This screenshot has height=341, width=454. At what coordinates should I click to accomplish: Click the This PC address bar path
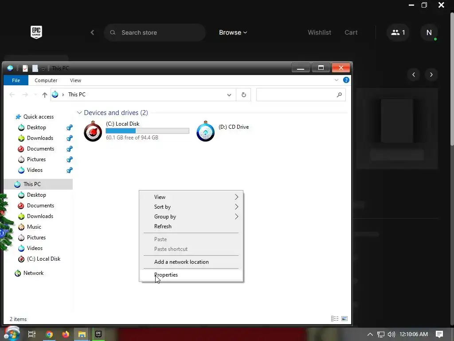(77, 95)
